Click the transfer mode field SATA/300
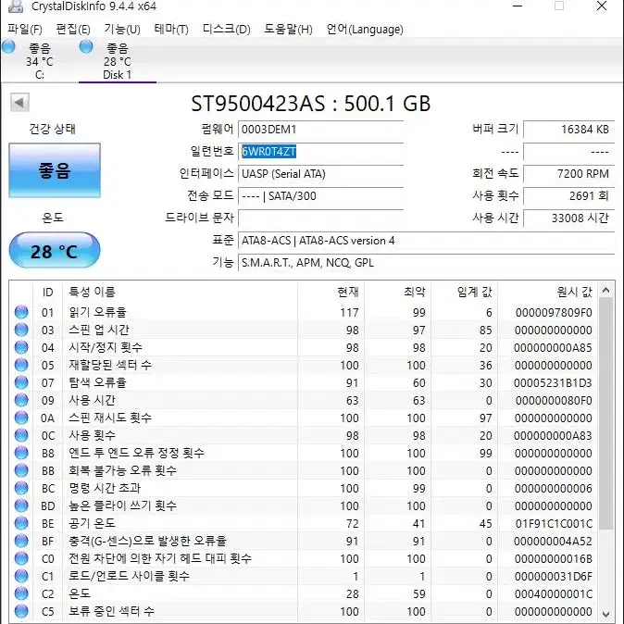 click(320, 195)
